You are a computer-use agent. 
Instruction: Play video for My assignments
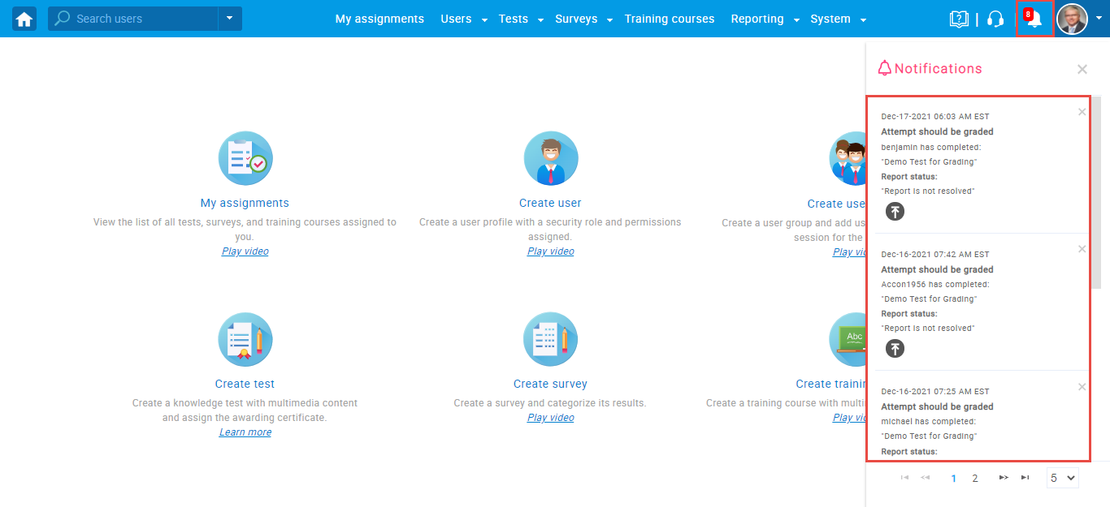[x=245, y=251]
